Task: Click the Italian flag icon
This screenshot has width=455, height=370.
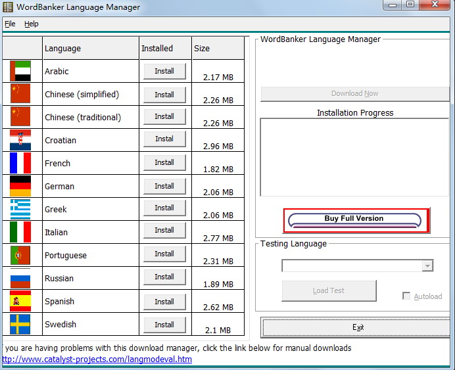Action: click(x=20, y=232)
